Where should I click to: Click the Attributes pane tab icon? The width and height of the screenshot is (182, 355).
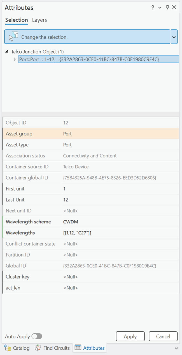pyautogui.click(x=78, y=348)
